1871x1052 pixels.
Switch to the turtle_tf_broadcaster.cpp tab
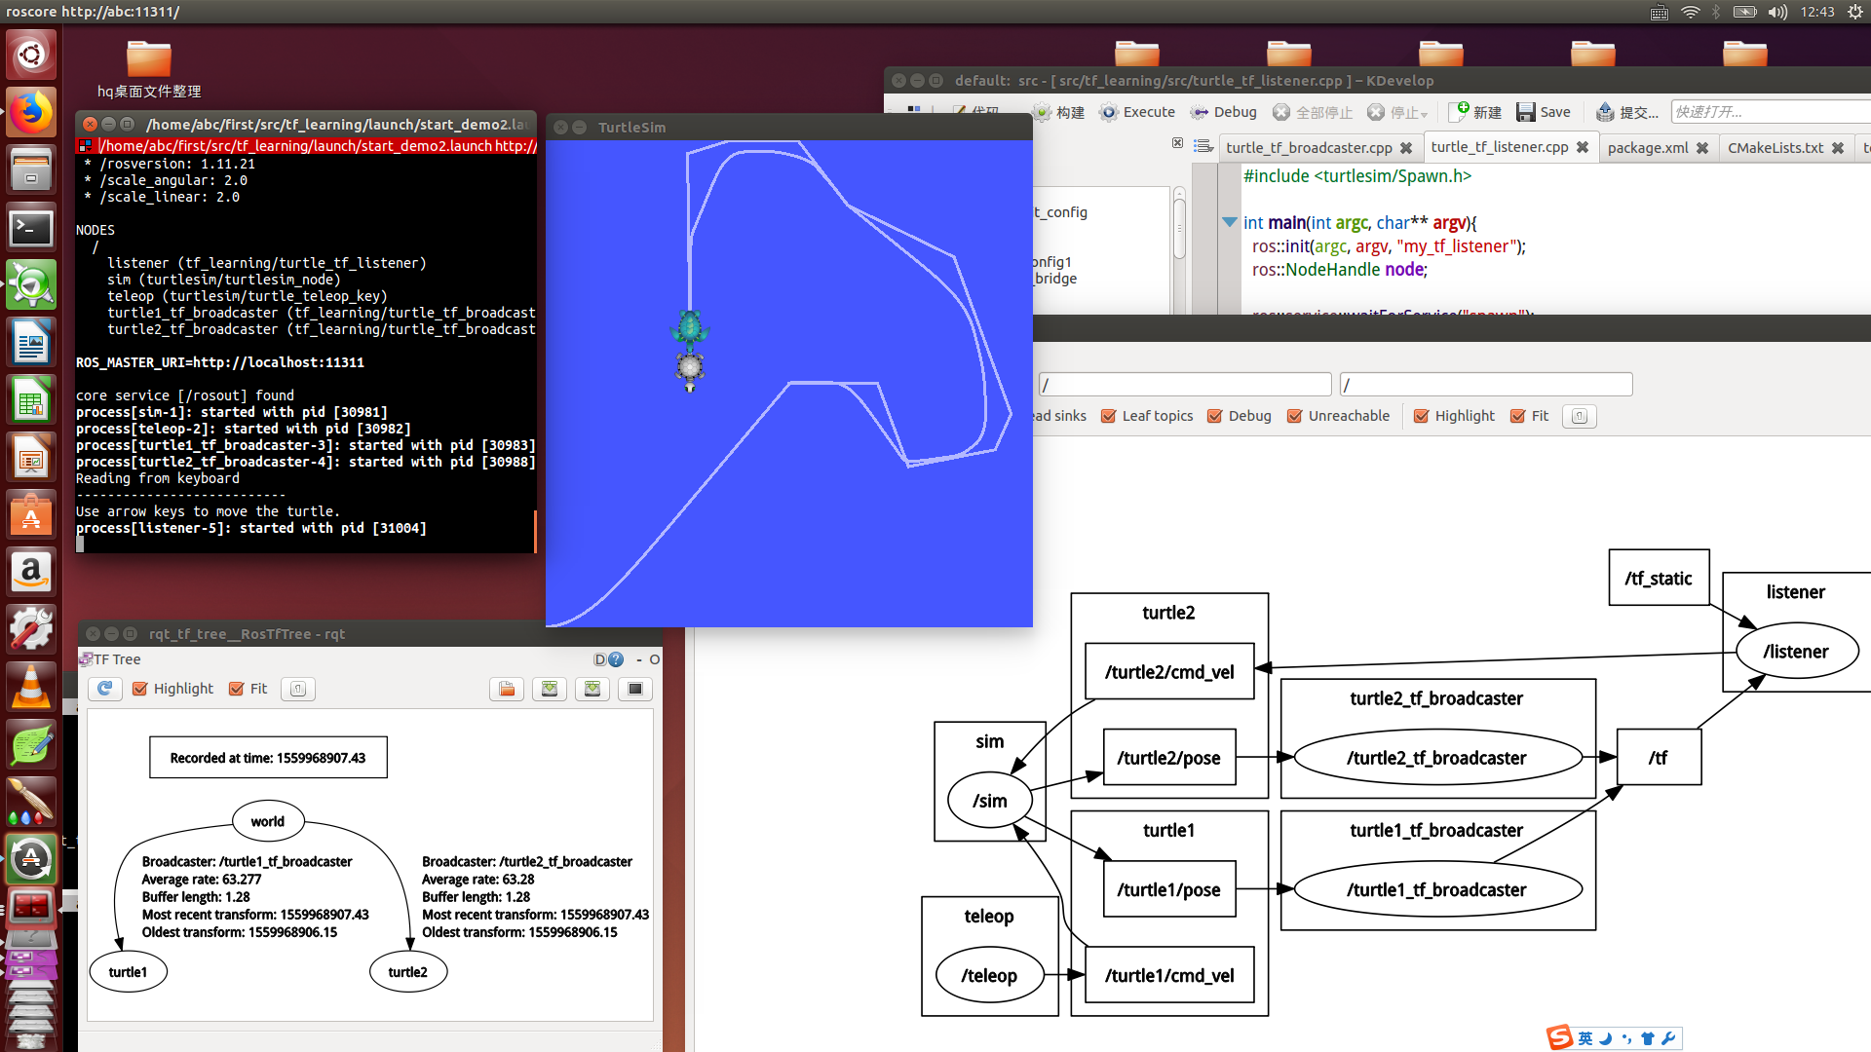(x=1309, y=147)
